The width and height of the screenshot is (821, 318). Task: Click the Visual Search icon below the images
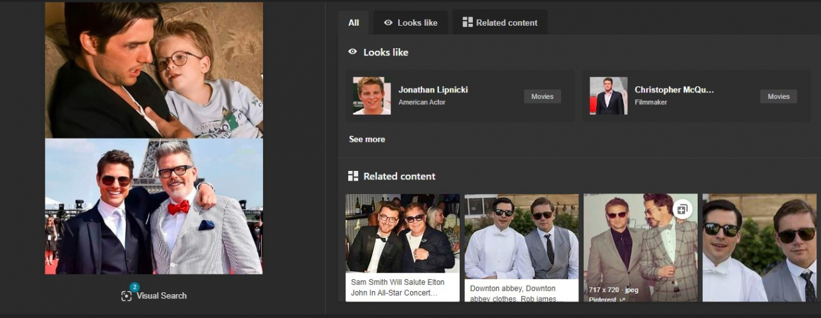(x=127, y=296)
